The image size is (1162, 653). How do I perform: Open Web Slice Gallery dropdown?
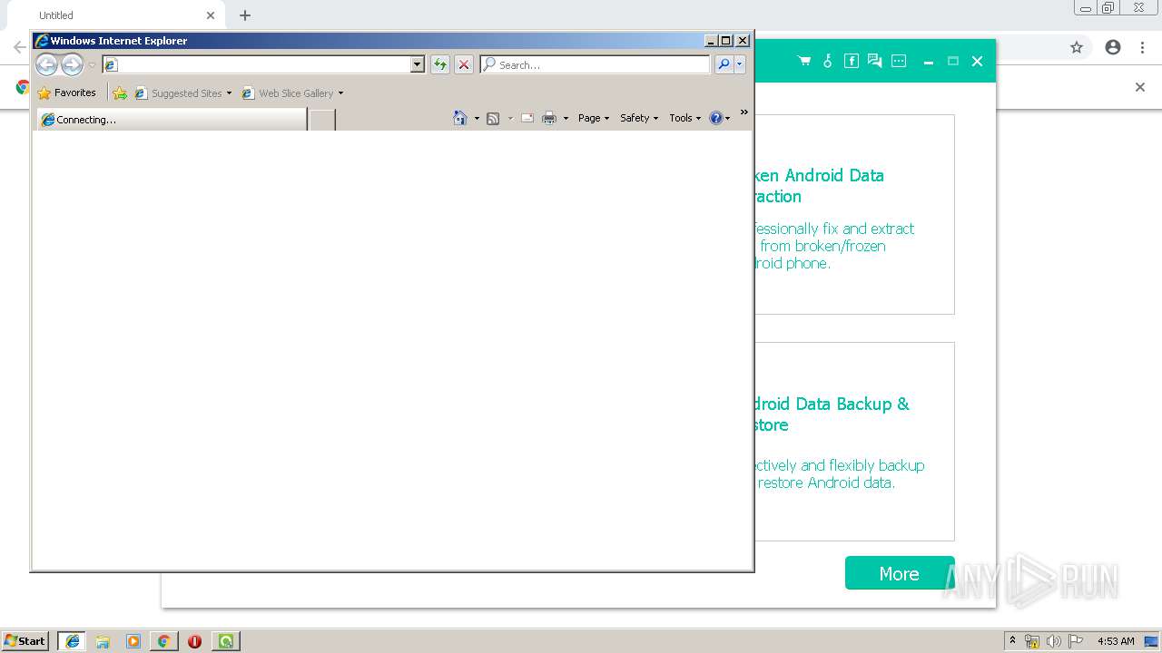(x=292, y=93)
